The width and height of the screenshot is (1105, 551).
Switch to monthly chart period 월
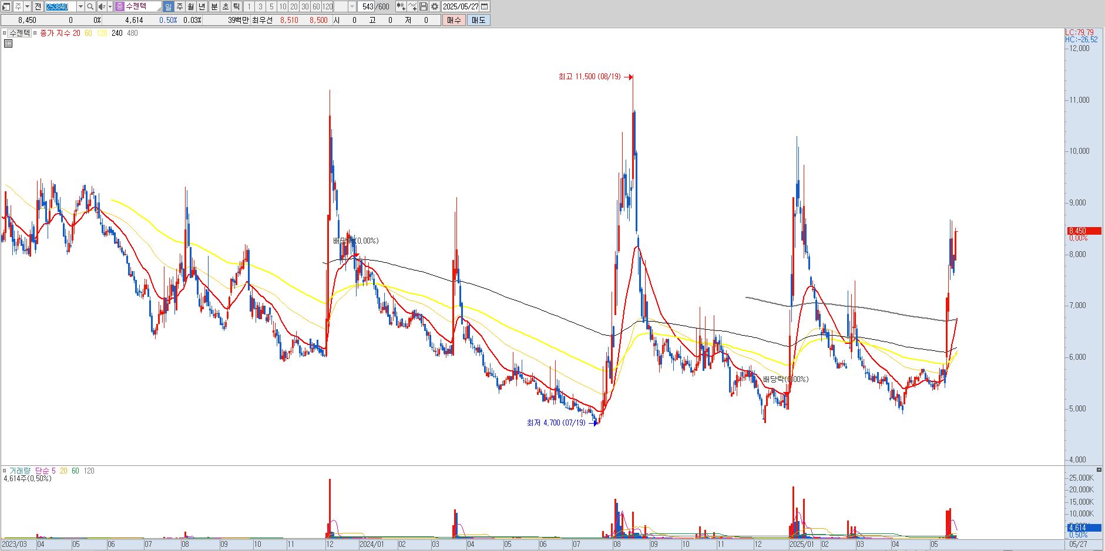[x=191, y=6]
